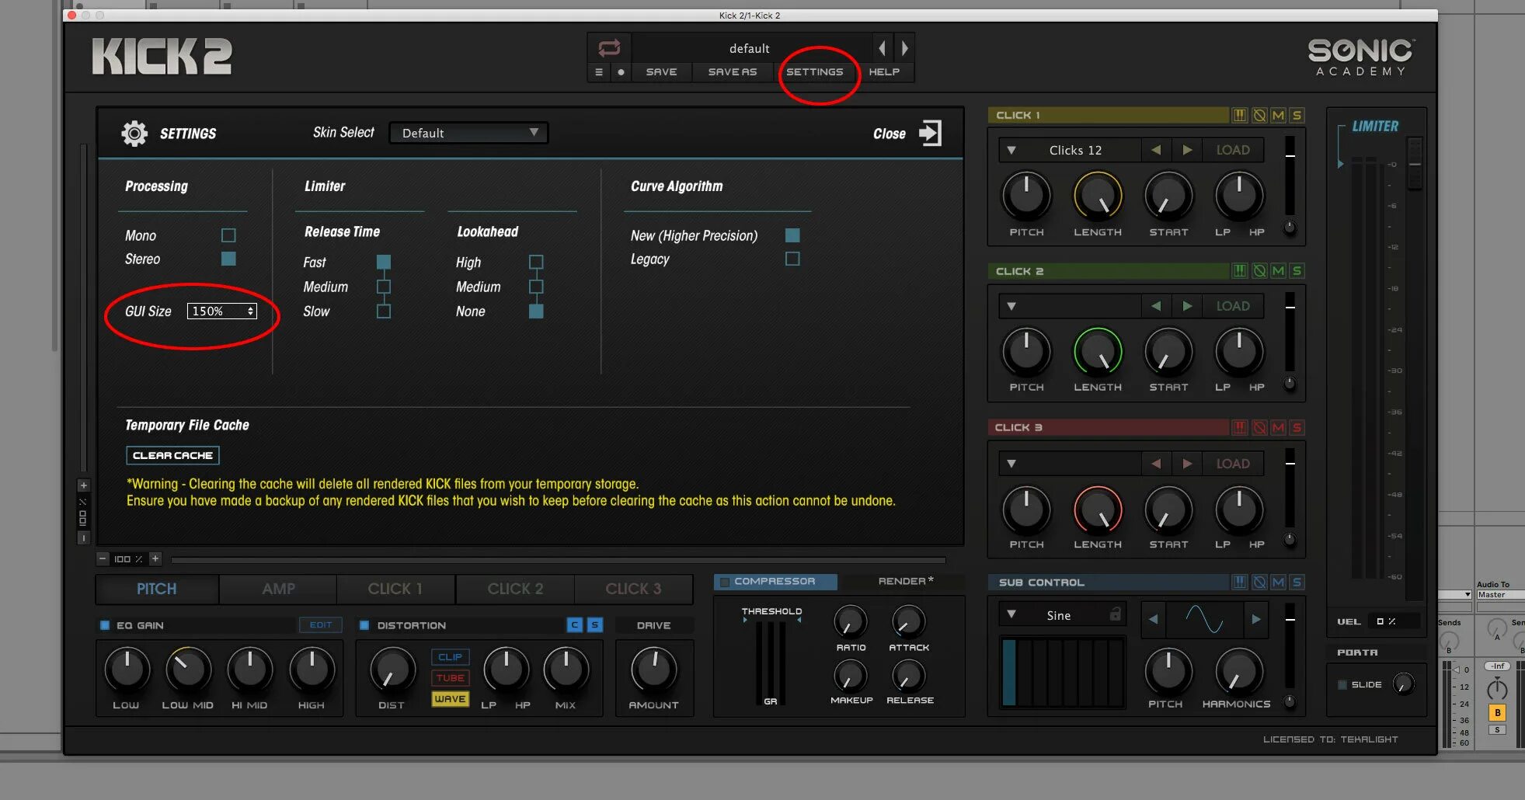Select previous Click 1 sample arrow

[x=1156, y=150]
